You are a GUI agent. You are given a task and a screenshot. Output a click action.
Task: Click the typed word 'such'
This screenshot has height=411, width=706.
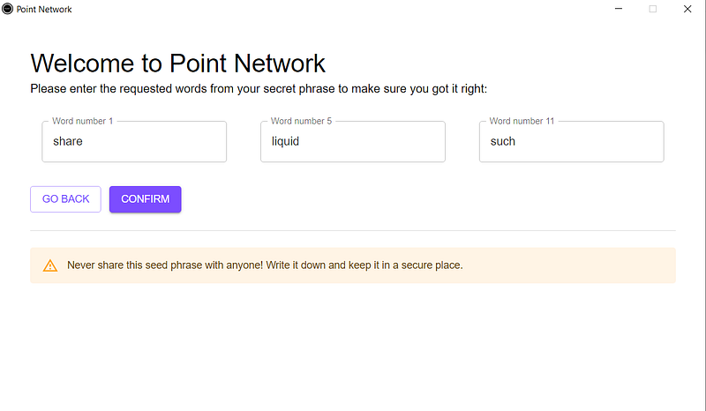[x=503, y=141]
